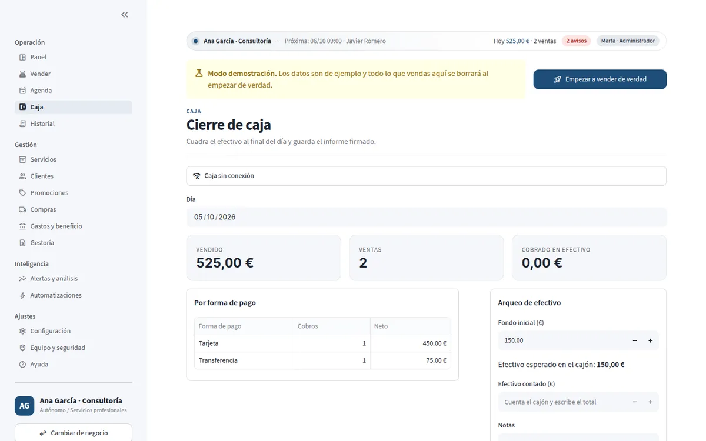Click the Marta · Administrador user badge
The image size is (706, 441).
point(628,41)
